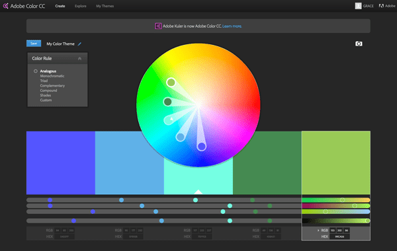
Task: Click the Kuler icon in the announcement banner
Action: [158, 26]
